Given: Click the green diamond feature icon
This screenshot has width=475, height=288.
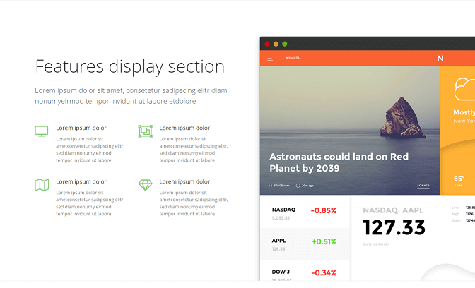Looking at the screenshot, I should coord(146,185).
